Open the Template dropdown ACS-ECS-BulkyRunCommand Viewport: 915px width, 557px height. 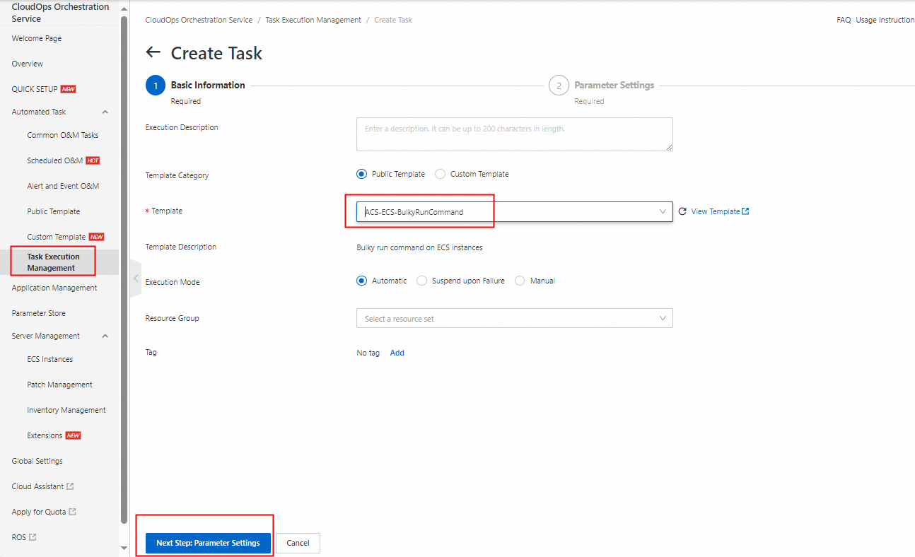515,211
